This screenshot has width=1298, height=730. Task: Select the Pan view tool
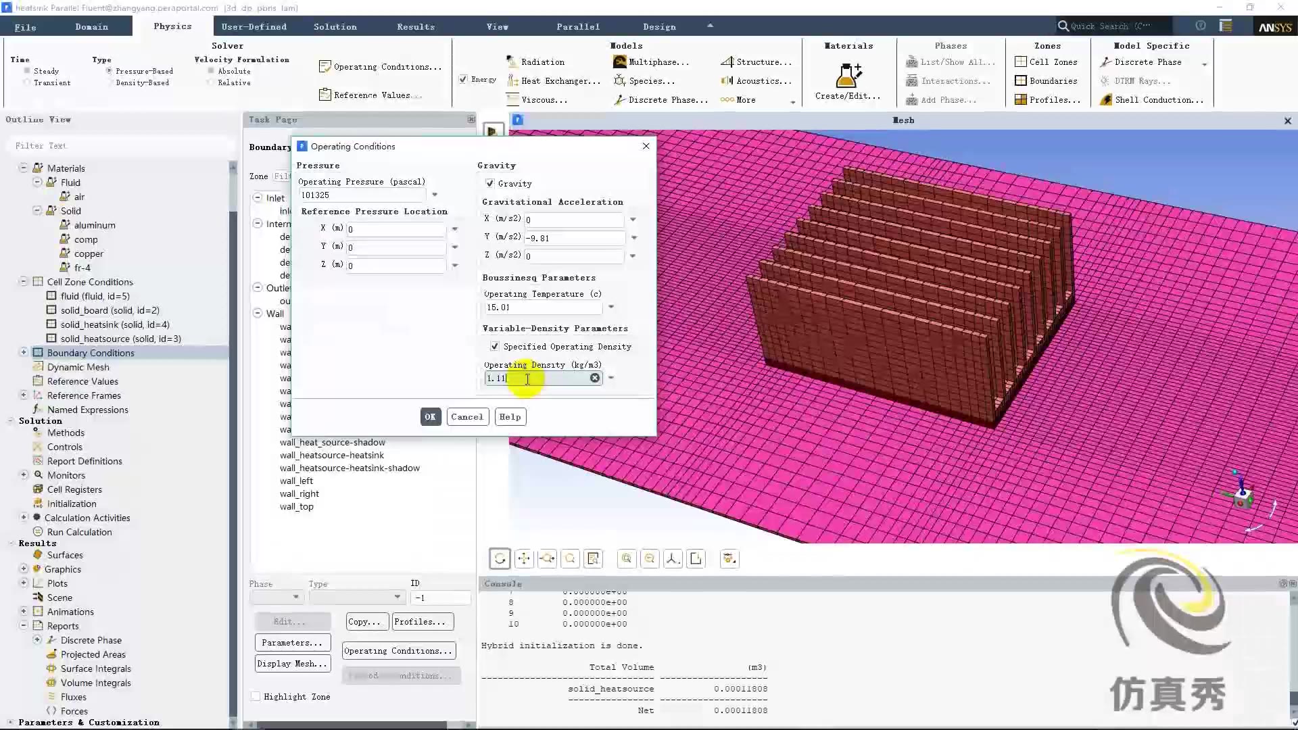point(523,558)
